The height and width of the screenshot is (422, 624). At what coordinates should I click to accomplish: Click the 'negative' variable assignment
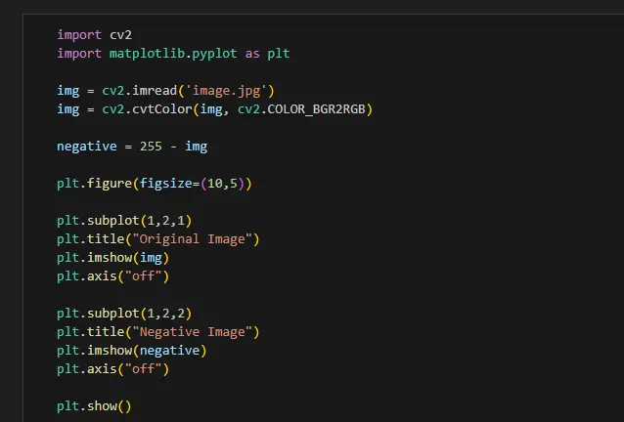point(87,147)
